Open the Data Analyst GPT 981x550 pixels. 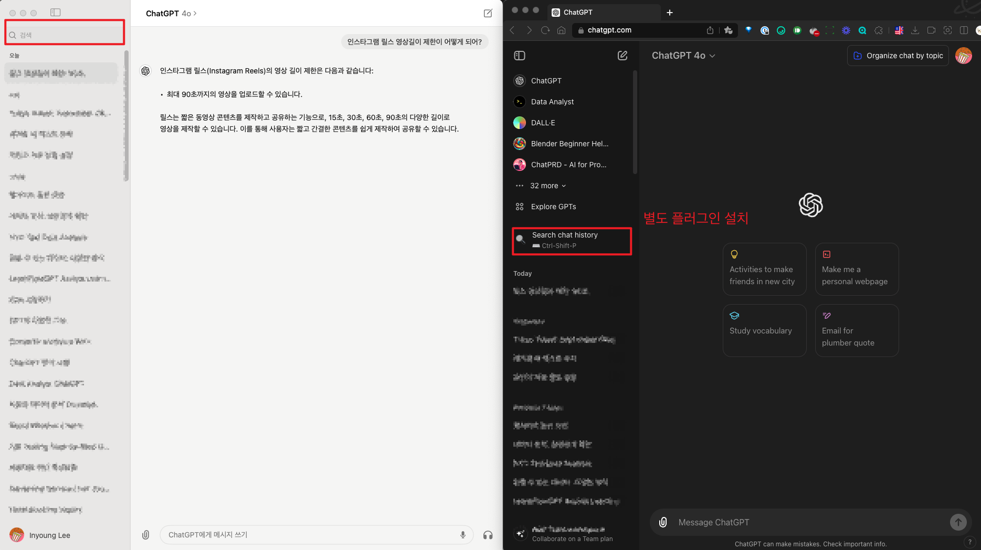pyautogui.click(x=571, y=102)
